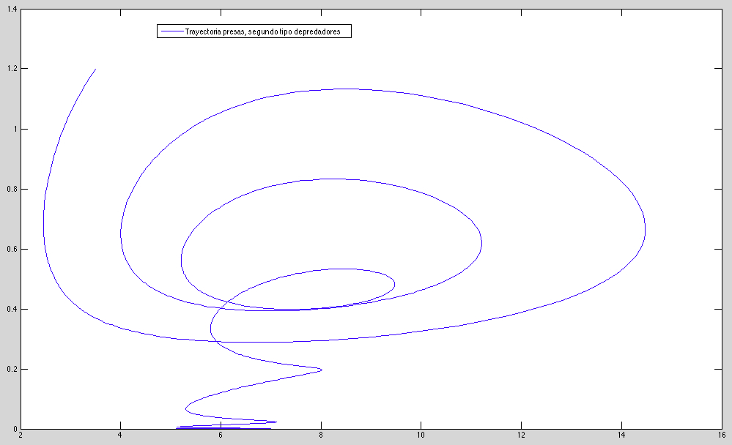Image resolution: width=732 pixels, height=445 pixels.
Task: Click the y-axis tick label 0.2
Action: [x=10, y=370]
